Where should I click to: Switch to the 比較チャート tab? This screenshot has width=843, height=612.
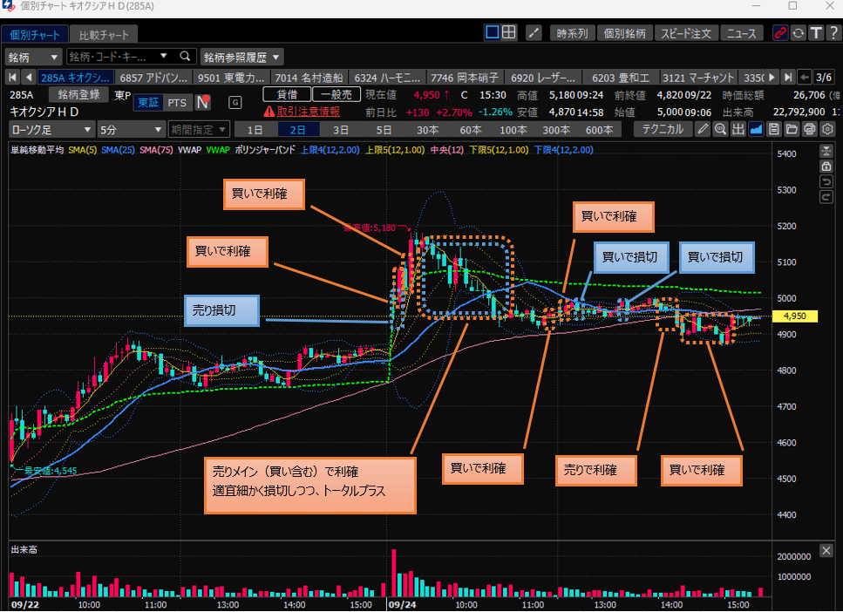tap(104, 35)
